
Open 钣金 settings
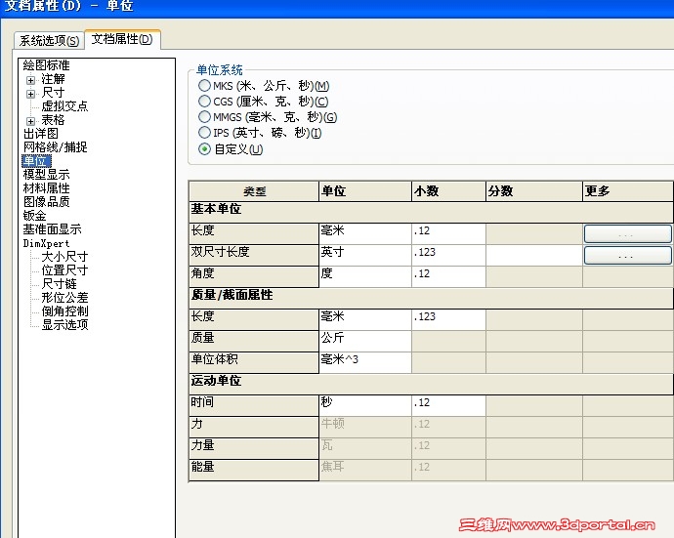coord(35,216)
